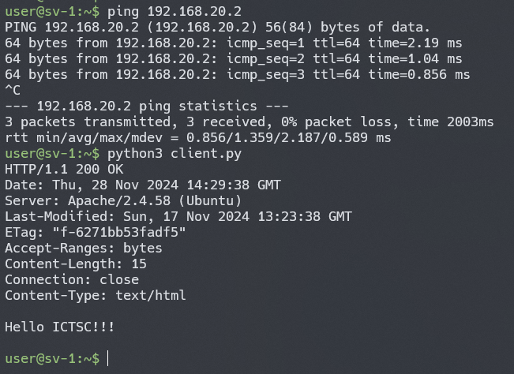This screenshot has height=374, width=514.
Task: Click the ^C interrupt characters
Action: pos(13,90)
